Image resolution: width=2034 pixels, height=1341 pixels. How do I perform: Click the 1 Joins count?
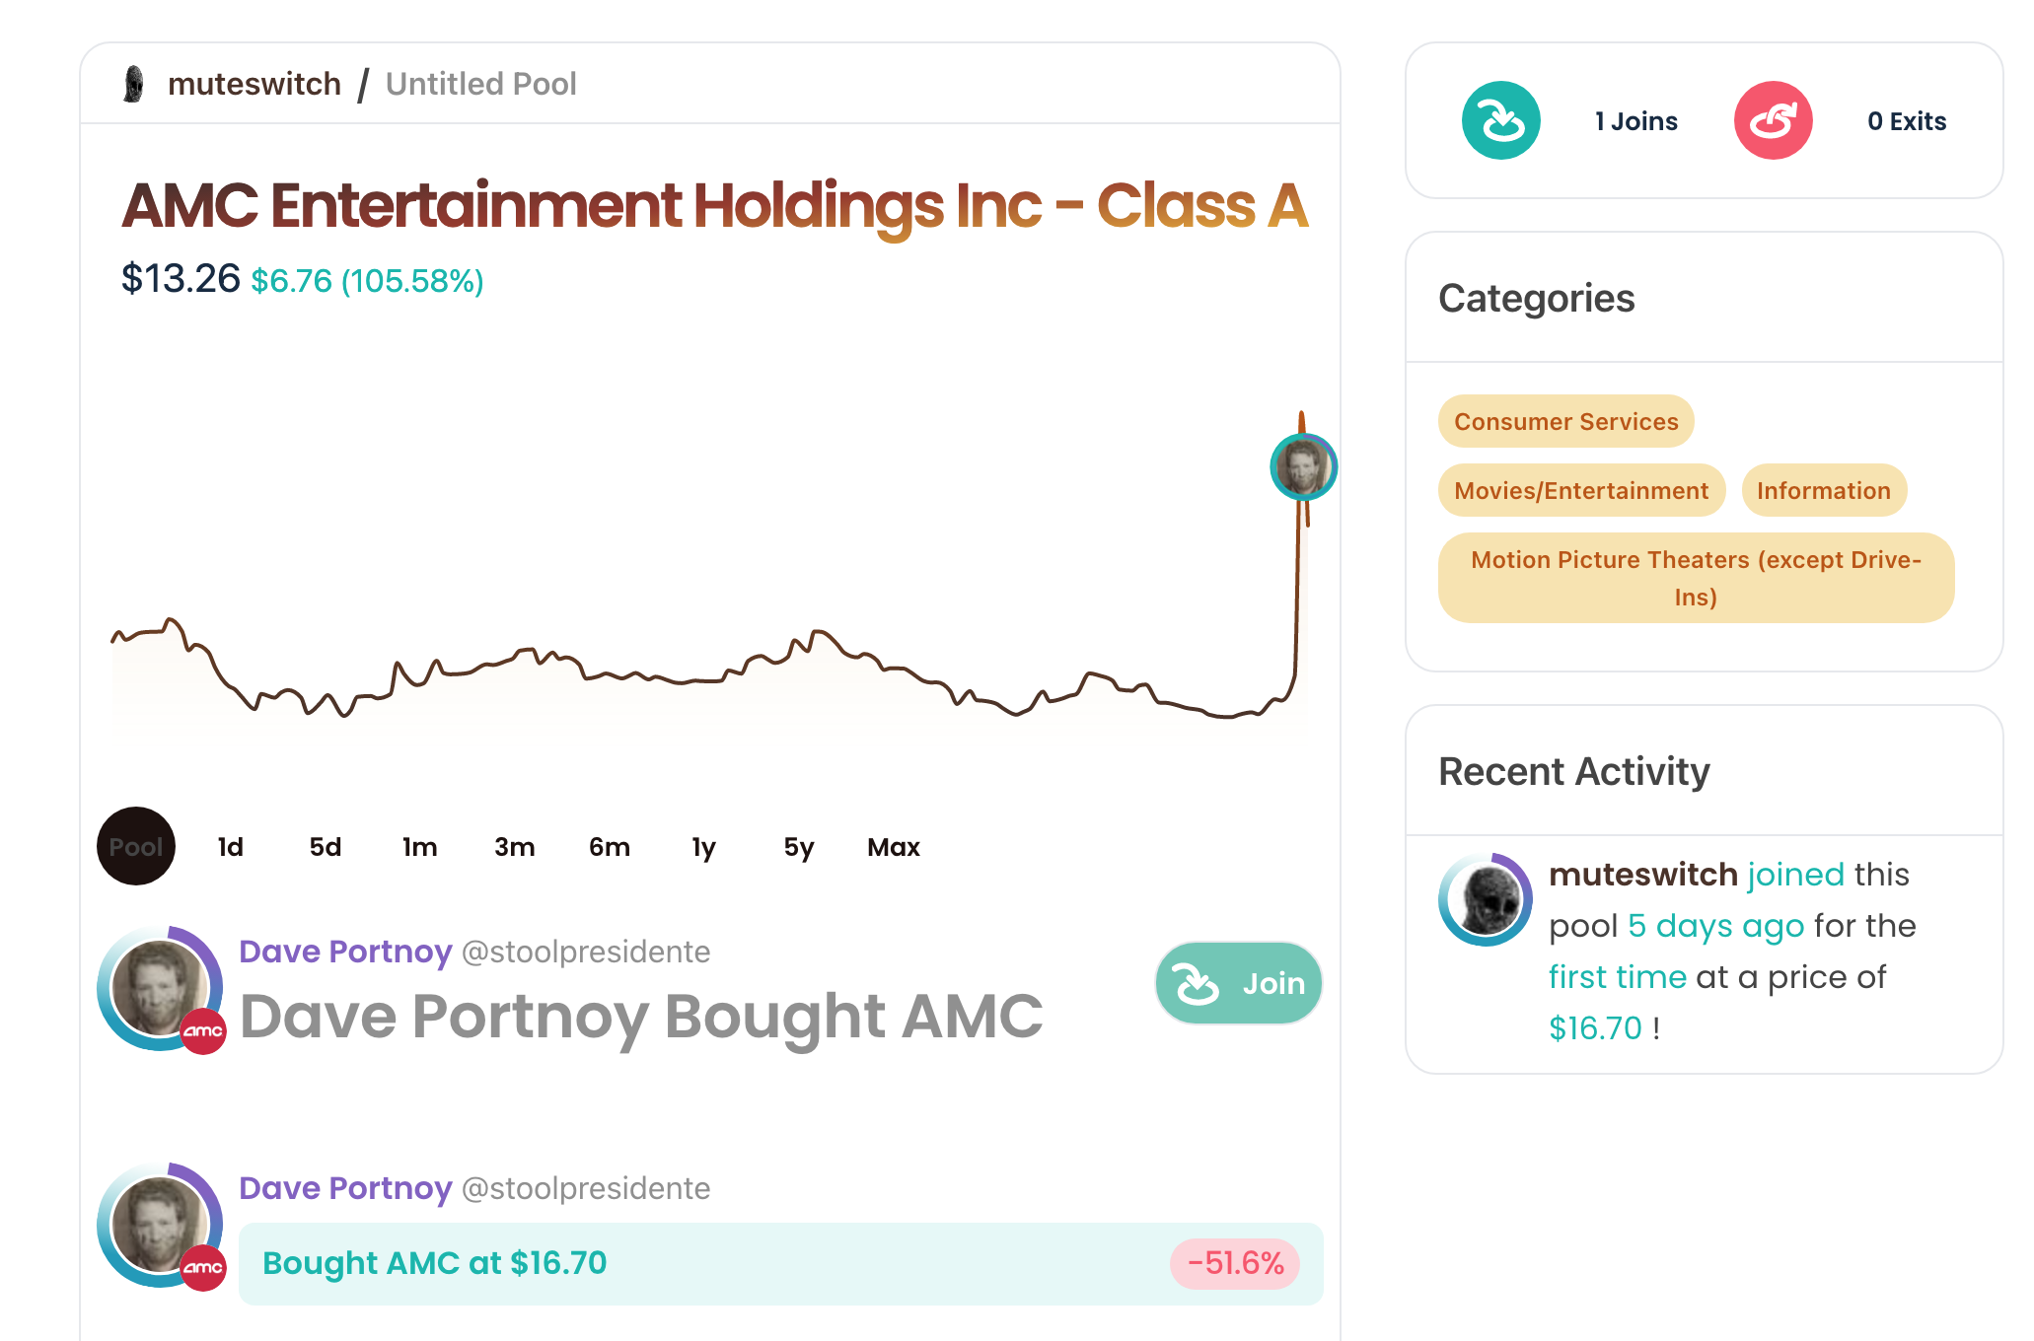pos(1635,121)
